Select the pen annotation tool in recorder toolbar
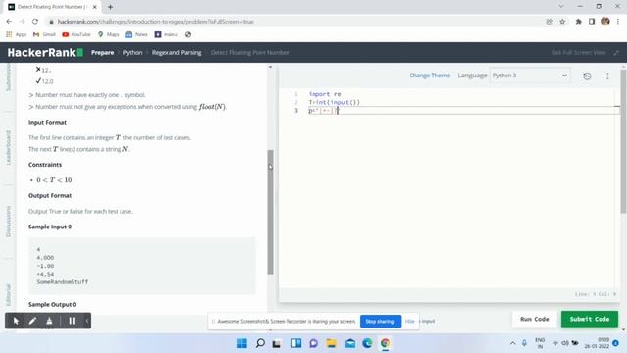Image resolution: width=627 pixels, height=353 pixels. [32, 321]
